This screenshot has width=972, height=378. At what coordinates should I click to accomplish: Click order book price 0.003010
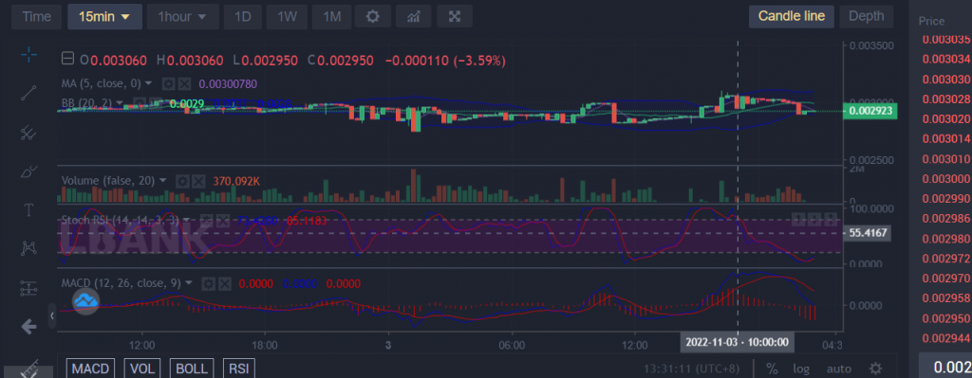tap(946, 159)
